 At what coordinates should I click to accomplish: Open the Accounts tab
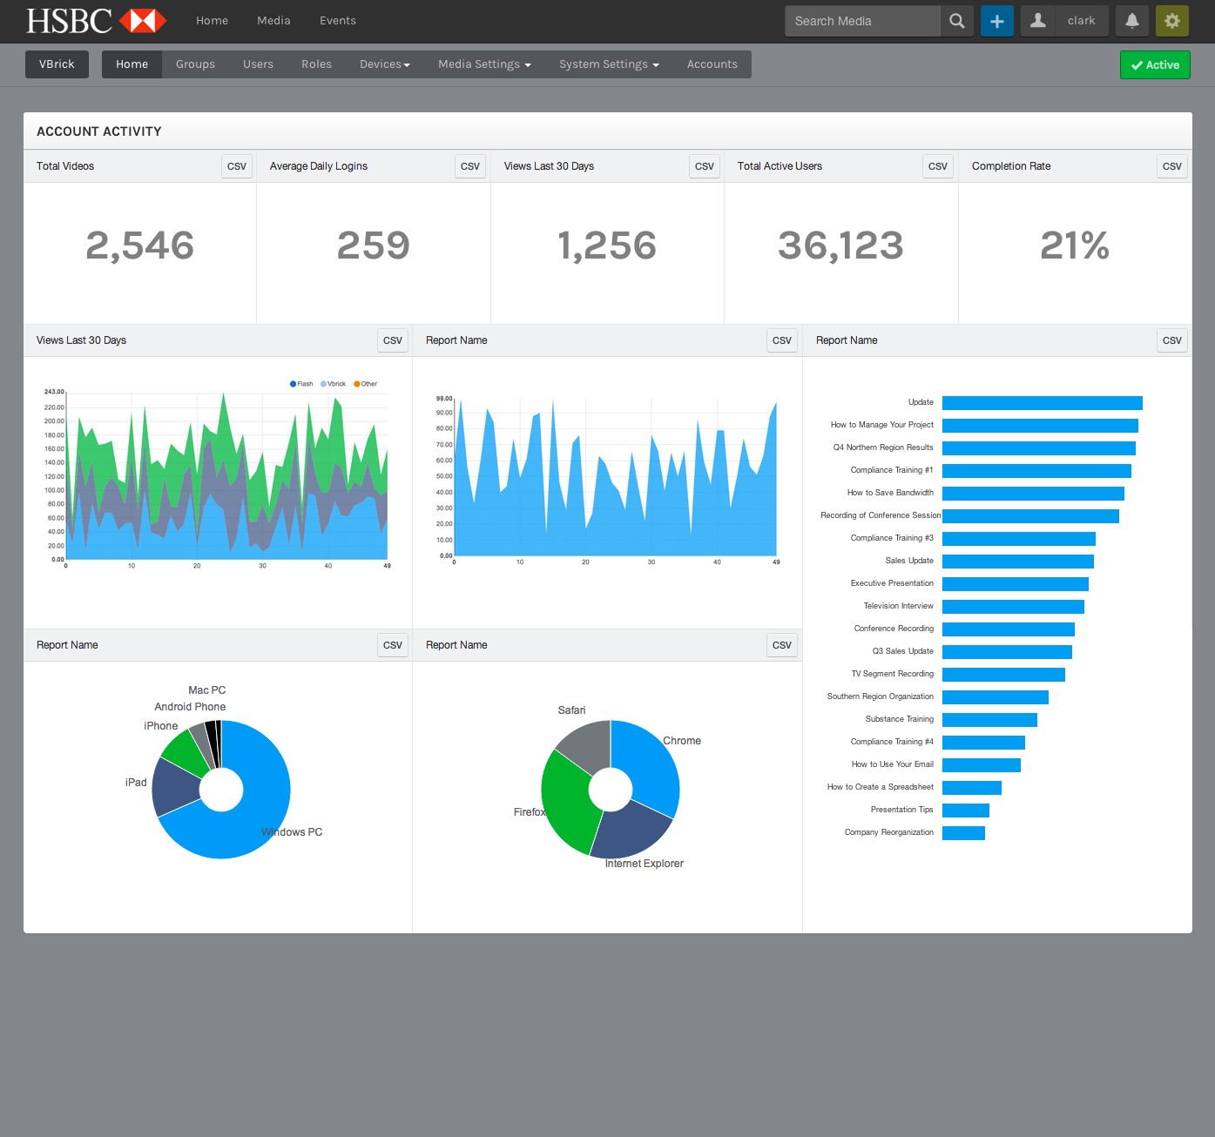pyautogui.click(x=712, y=64)
